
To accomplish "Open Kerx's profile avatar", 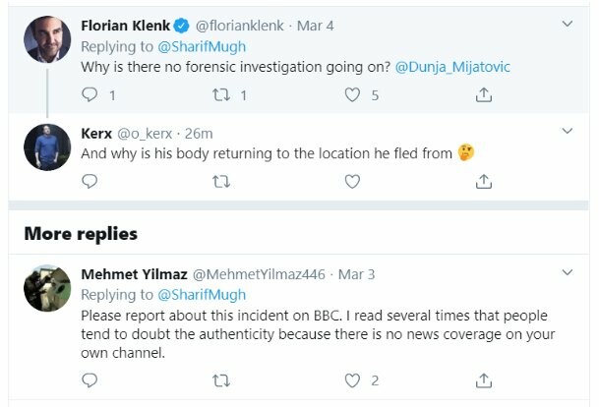I will click(x=47, y=147).
